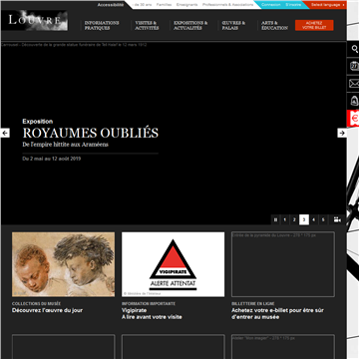This screenshot has width=359, height=359.
Task: Click the Louvre logo
Action: [x=38, y=20]
